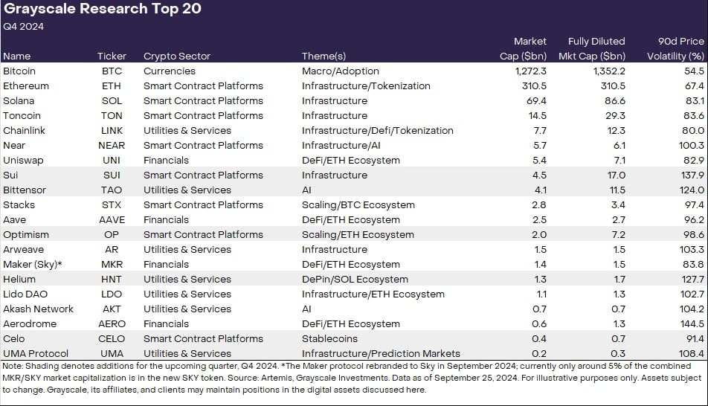Click the UMA Protocol name cell
This screenshot has height=406, width=708.
pyautogui.click(x=36, y=353)
